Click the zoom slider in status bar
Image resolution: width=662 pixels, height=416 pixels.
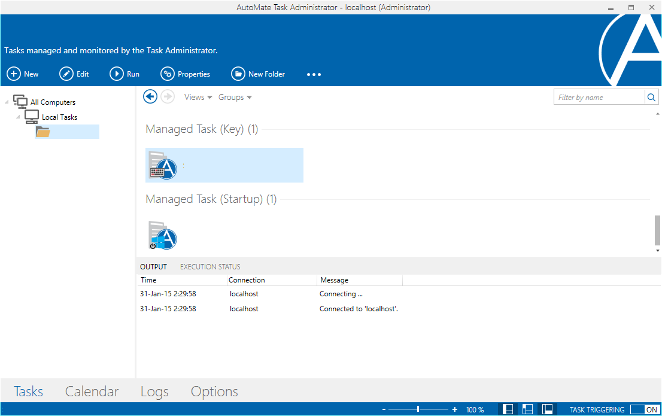(418, 409)
